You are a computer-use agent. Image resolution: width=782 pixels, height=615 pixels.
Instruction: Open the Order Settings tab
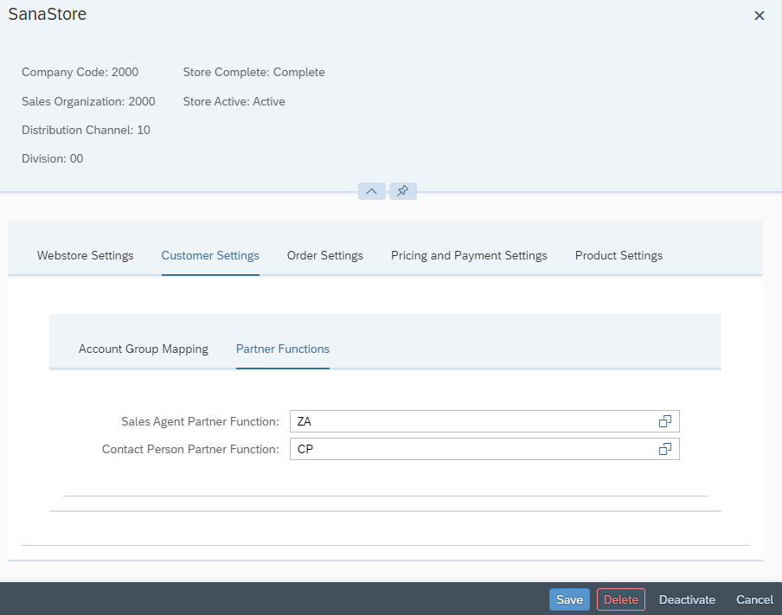coord(324,255)
